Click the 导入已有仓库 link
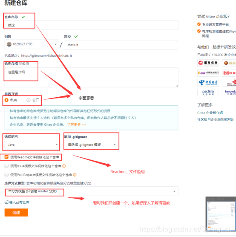This screenshot has height=237, width=236. [x=19, y=202]
